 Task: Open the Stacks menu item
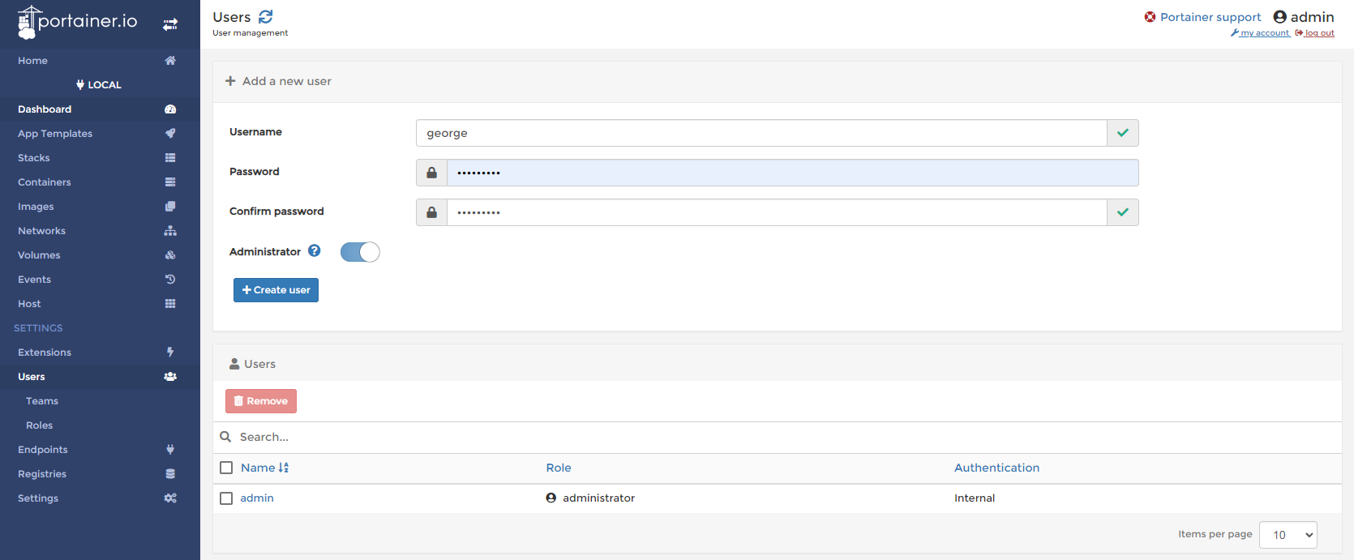100,158
